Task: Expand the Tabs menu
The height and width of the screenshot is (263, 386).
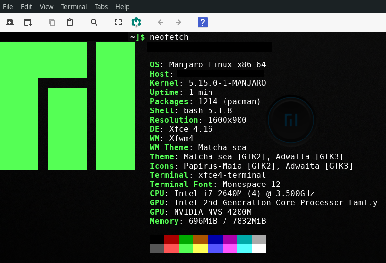Action: (x=101, y=7)
